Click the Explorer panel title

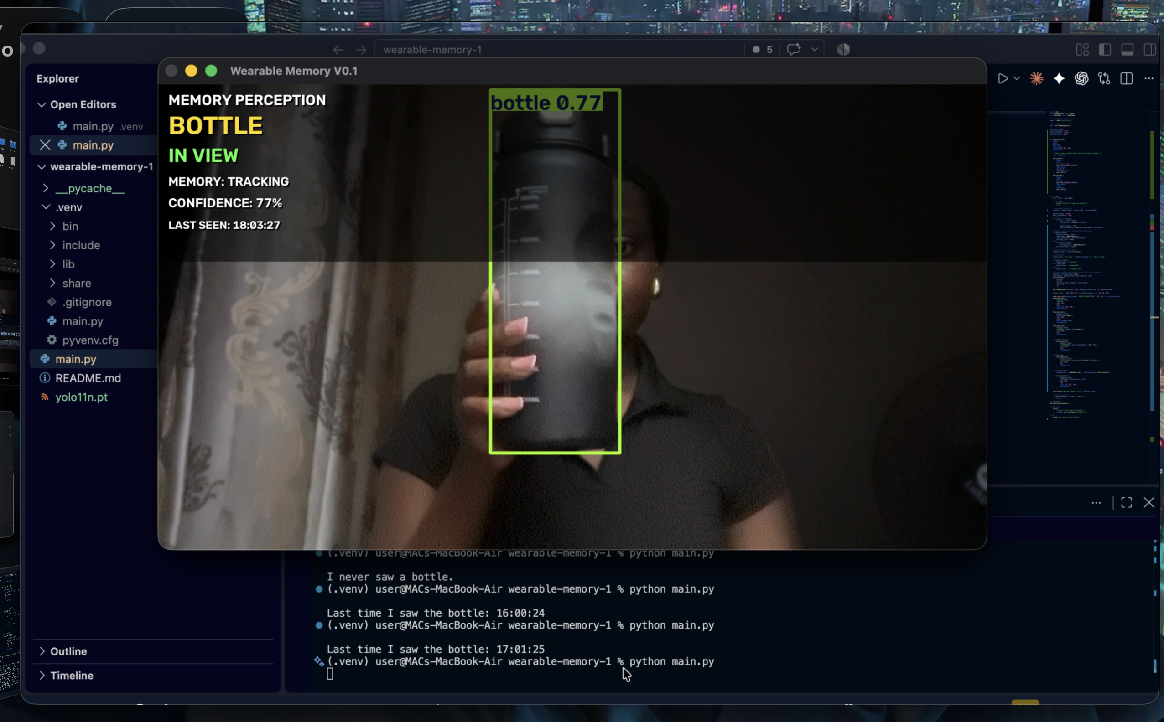(x=58, y=79)
